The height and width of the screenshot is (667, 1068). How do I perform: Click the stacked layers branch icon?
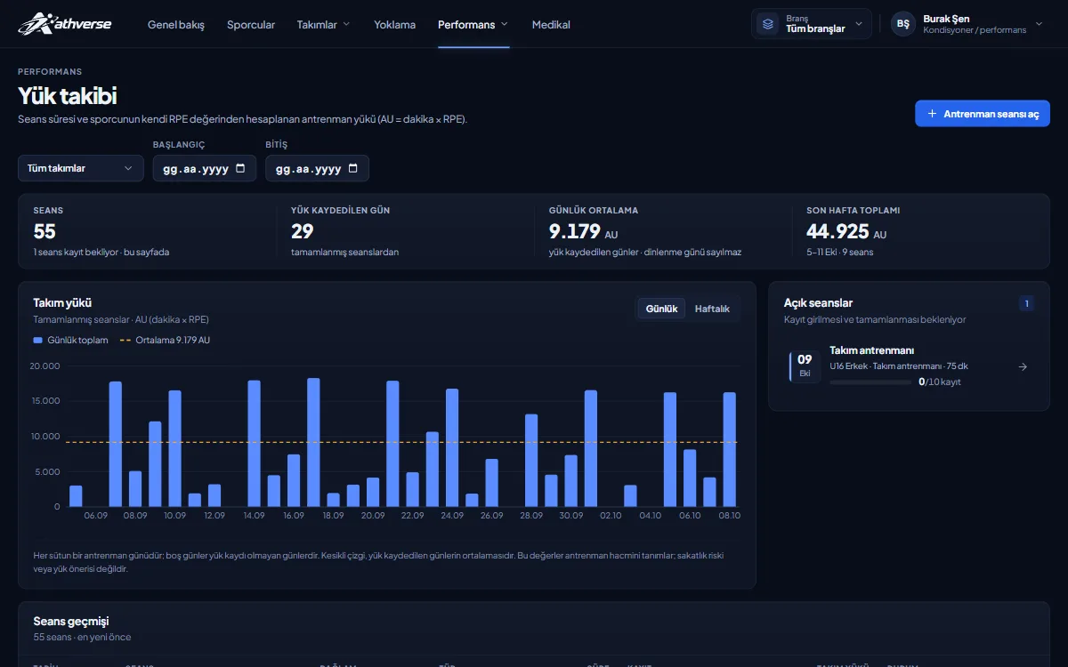pos(768,24)
